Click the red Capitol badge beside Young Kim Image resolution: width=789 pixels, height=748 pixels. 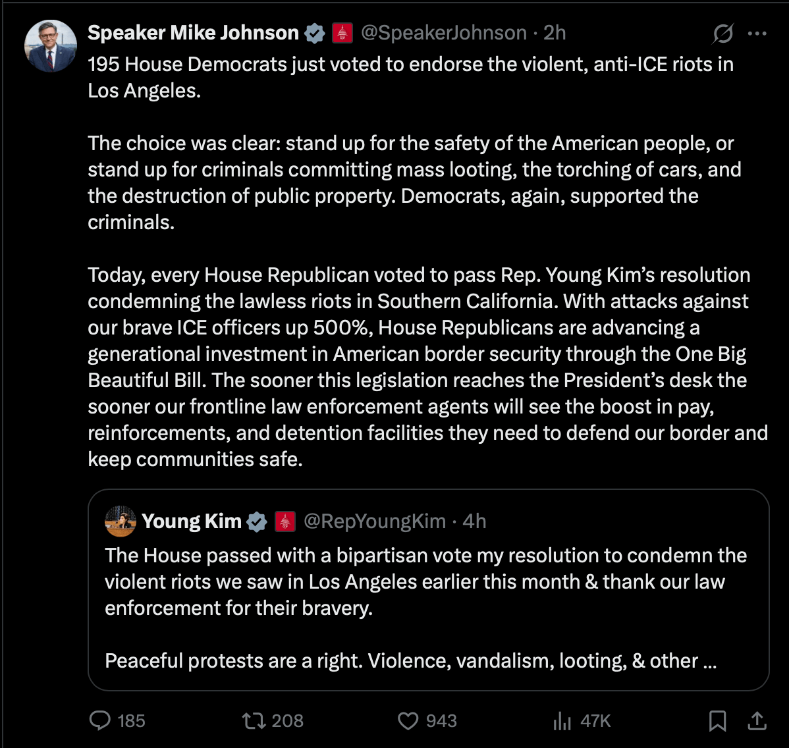285,521
